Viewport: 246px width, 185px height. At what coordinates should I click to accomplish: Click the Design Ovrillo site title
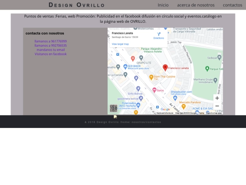click(x=77, y=5)
